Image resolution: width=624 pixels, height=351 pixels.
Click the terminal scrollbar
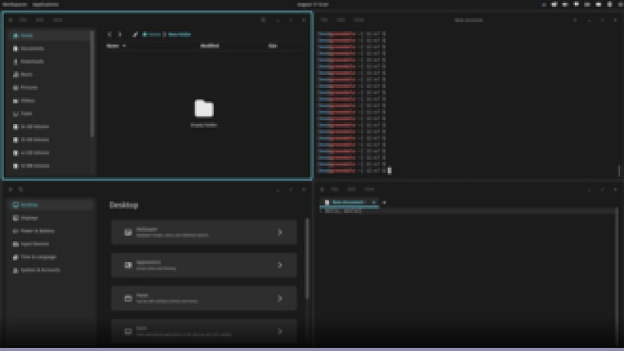tap(619, 170)
